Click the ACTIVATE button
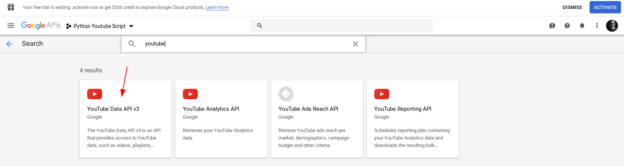624x166 pixels. [x=605, y=7]
